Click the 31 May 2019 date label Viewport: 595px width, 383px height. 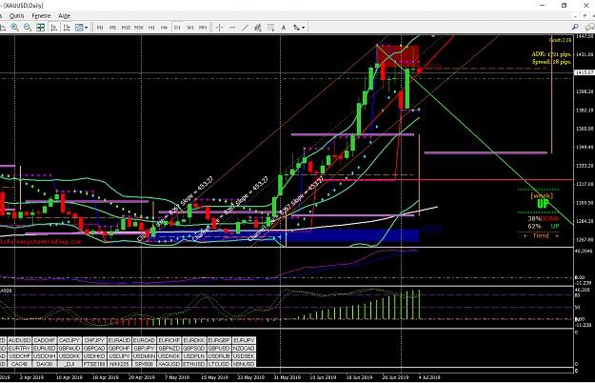pos(288,377)
